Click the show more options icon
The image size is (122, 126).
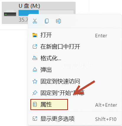pyautogui.click(x=35, y=119)
